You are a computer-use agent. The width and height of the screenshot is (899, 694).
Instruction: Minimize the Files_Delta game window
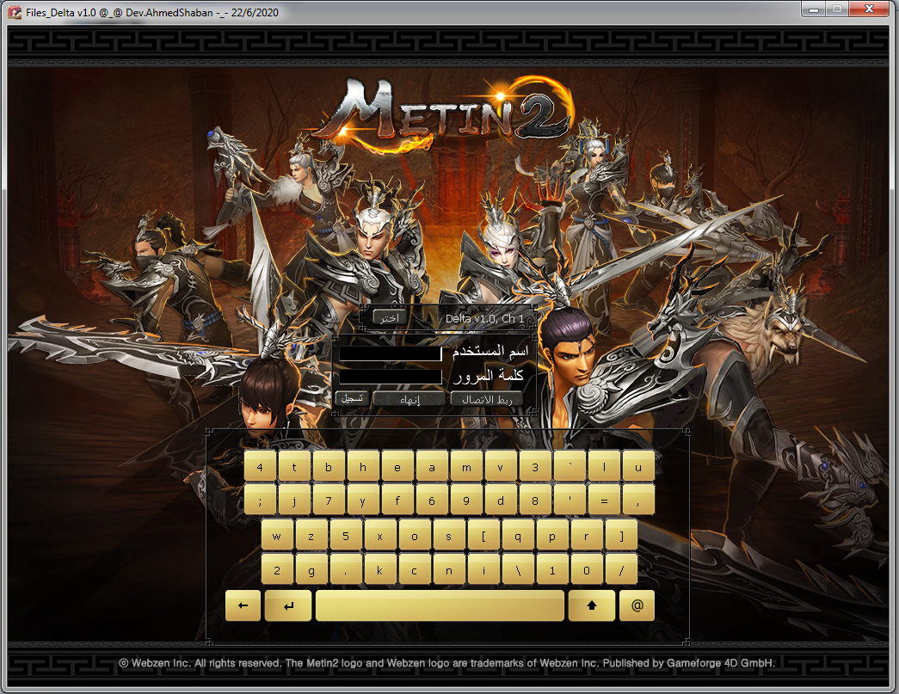click(812, 9)
